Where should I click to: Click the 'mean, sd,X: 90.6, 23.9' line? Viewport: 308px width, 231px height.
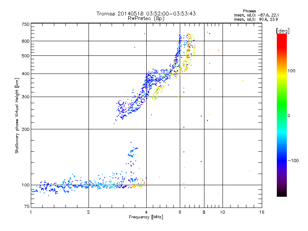[256, 19]
